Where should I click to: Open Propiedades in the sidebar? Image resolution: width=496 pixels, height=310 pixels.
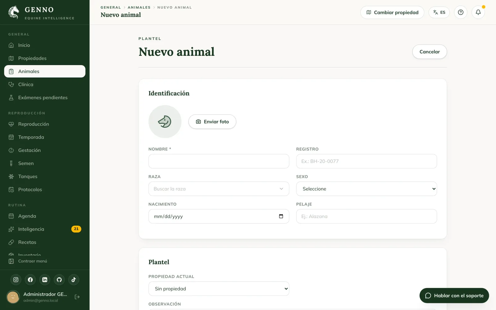(x=45, y=58)
